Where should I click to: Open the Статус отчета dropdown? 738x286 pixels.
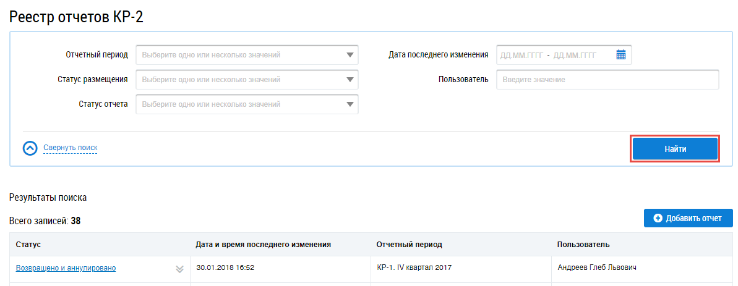pyautogui.click(x=247, y=104)
